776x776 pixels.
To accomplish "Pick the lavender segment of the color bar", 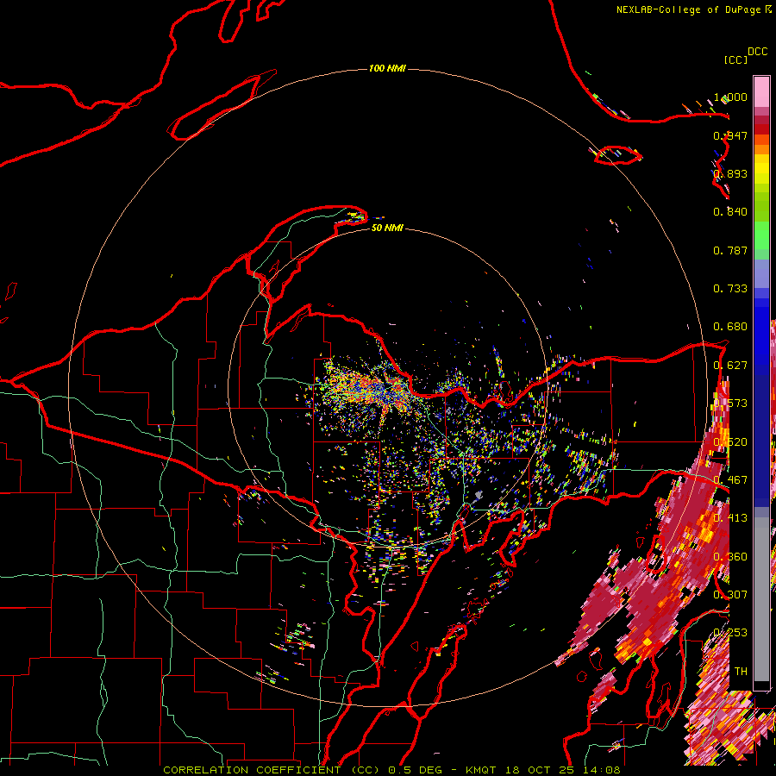I will (761, 273).
